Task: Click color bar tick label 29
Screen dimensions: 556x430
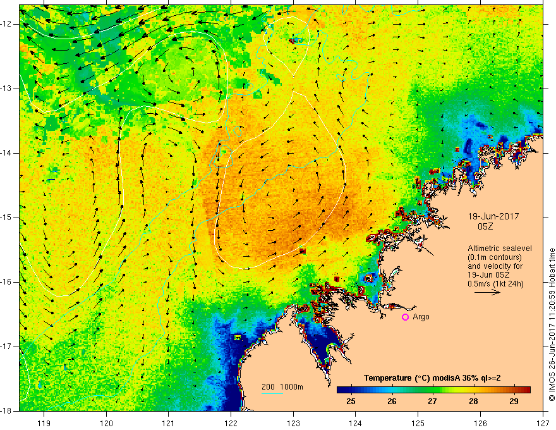Action: (514, 402)
